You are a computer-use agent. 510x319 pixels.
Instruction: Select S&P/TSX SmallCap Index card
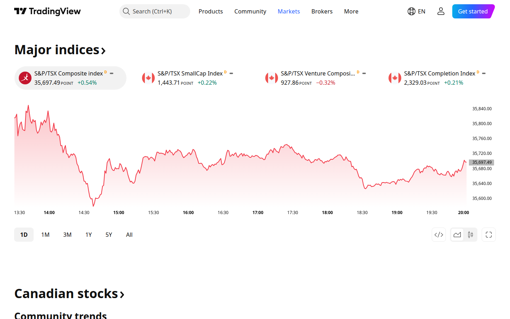pyautogui.click(x=193, y=78)
